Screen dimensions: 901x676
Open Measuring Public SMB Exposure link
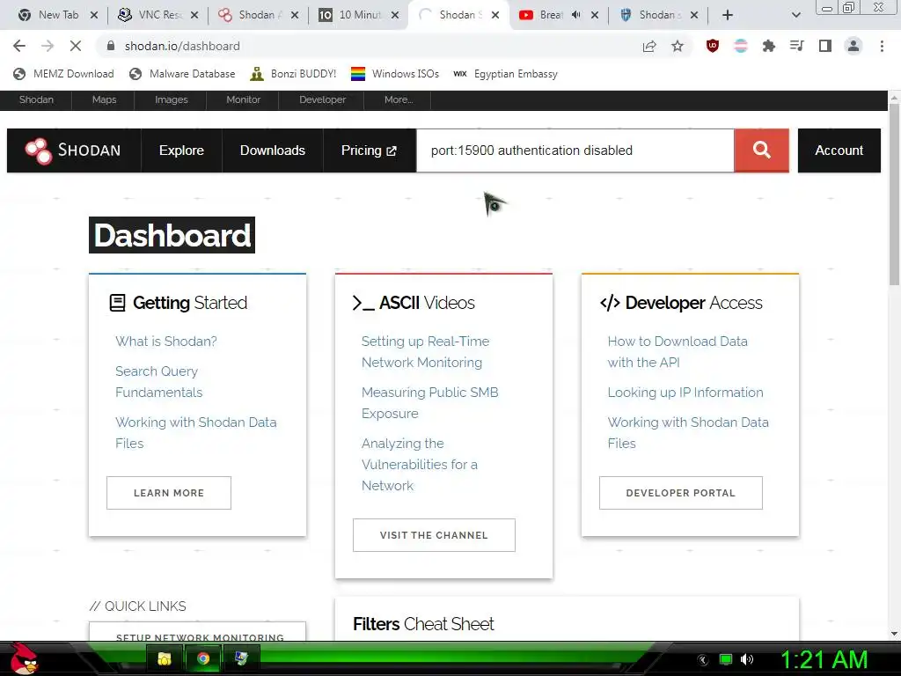tap(429, 403)
